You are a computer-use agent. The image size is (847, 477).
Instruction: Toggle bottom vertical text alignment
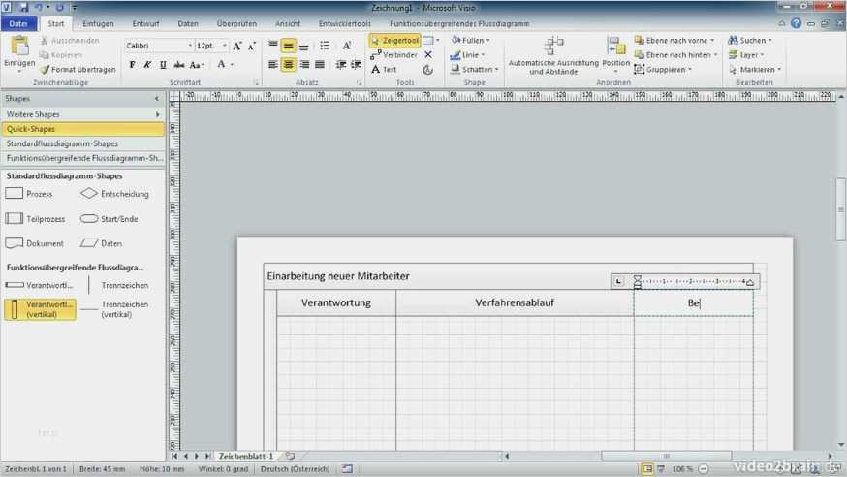coord(304,46)
